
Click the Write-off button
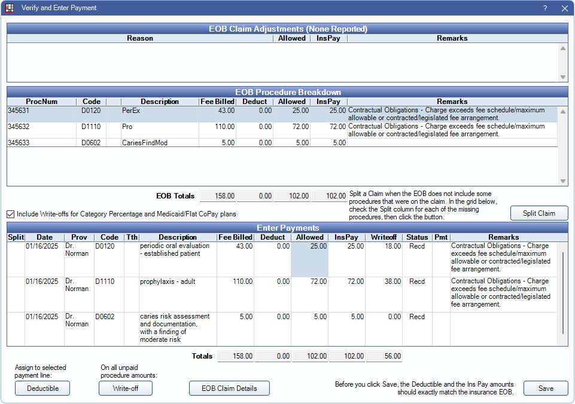pos(125,388)
